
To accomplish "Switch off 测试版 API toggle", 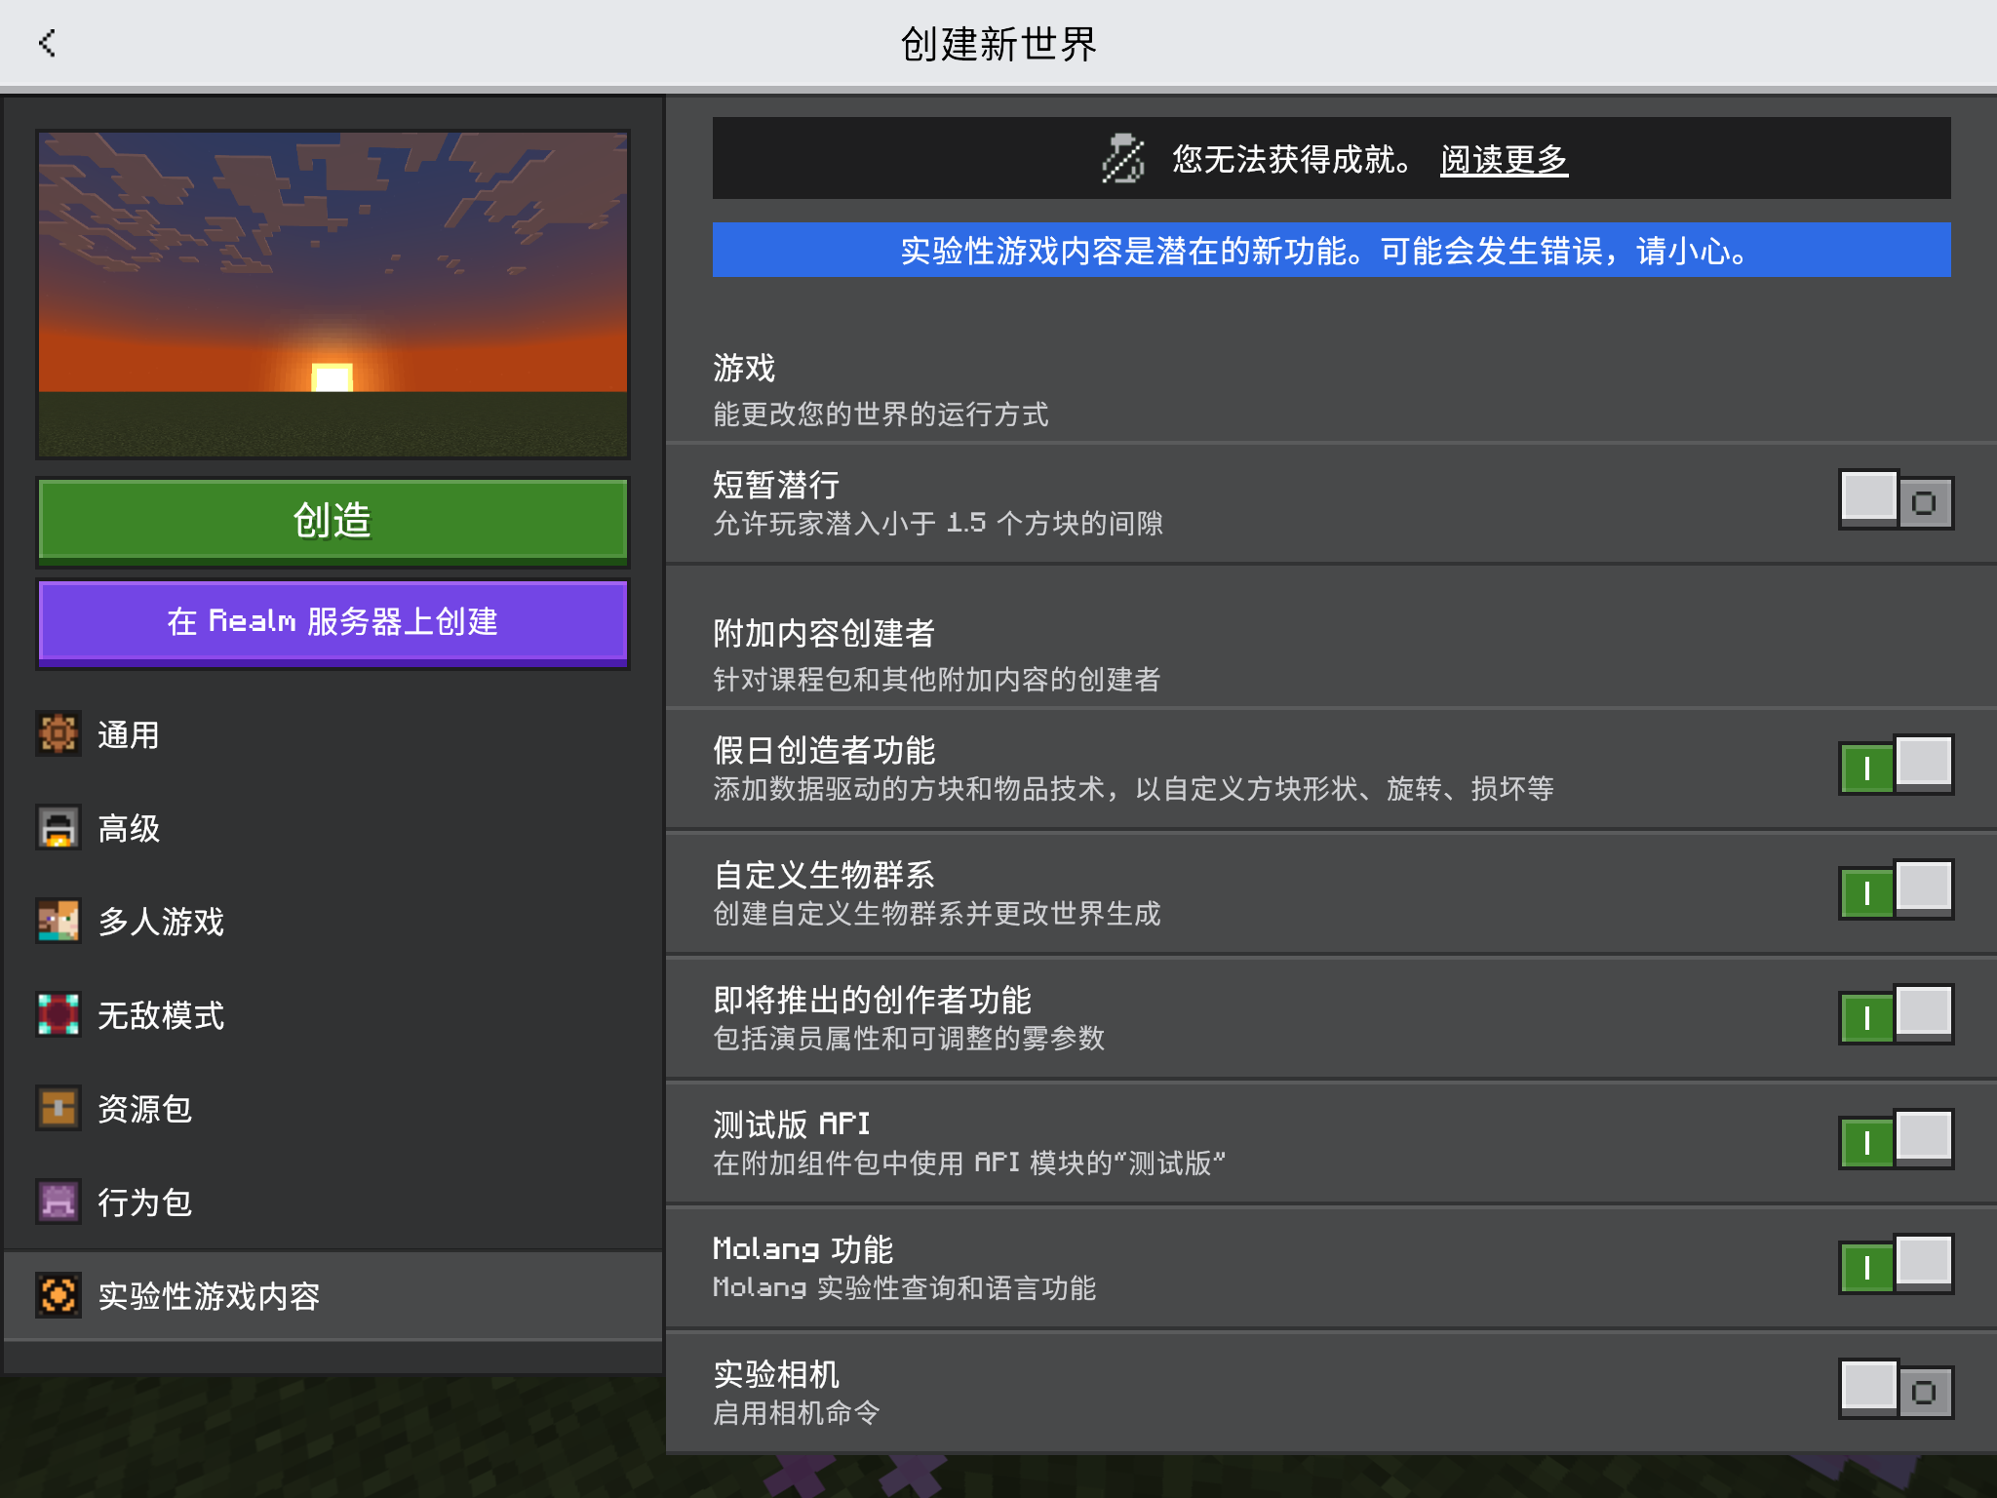I will 1896,1140.
